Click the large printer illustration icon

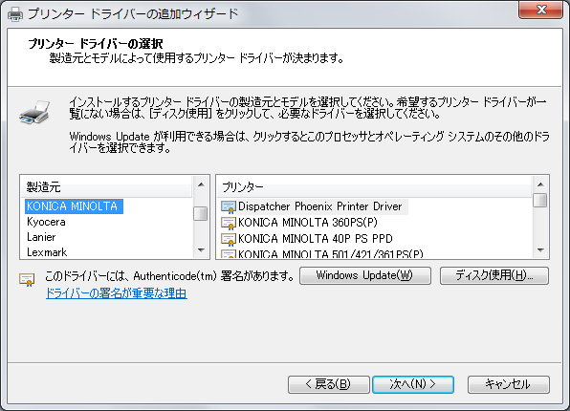tap(34, 112)
